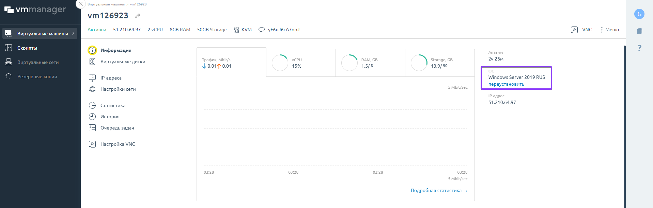Open Резервные копии in the sidebar
653x208 pixels.
tap(37, 76)
